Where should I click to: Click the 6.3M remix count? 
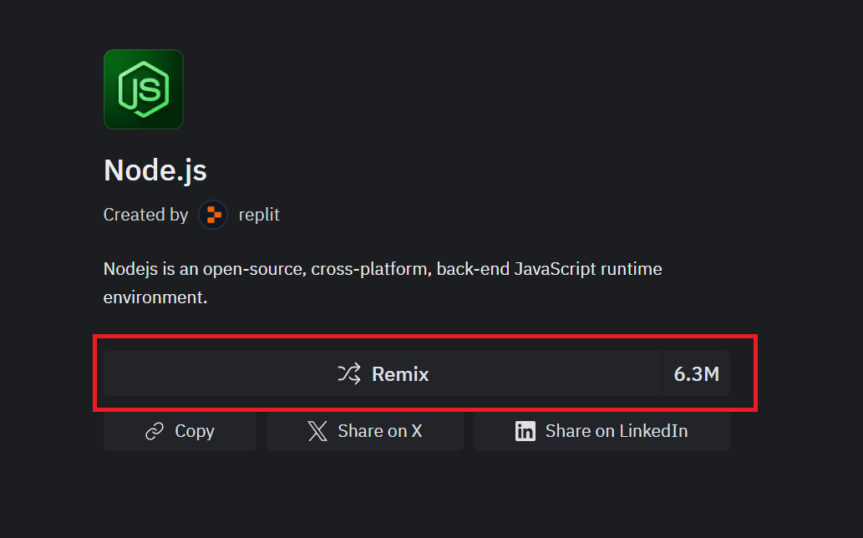(x=696, y=374)
